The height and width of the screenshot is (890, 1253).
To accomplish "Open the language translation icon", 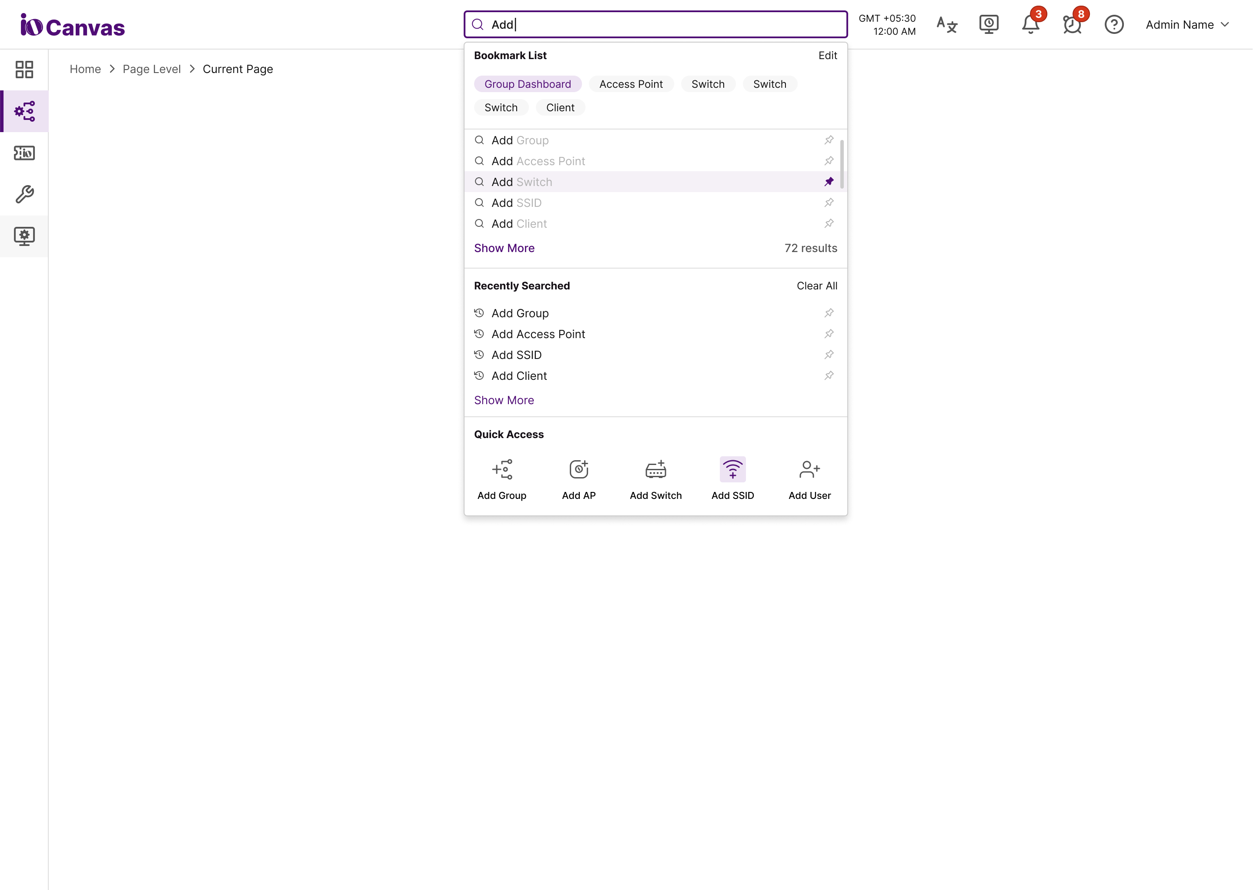I will [x=946, y=25].
